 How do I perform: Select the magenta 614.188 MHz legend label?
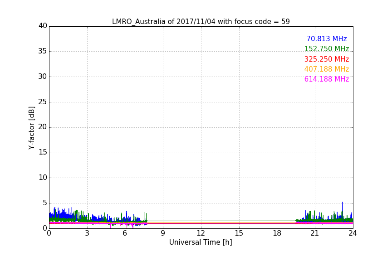tap(327, 79)
